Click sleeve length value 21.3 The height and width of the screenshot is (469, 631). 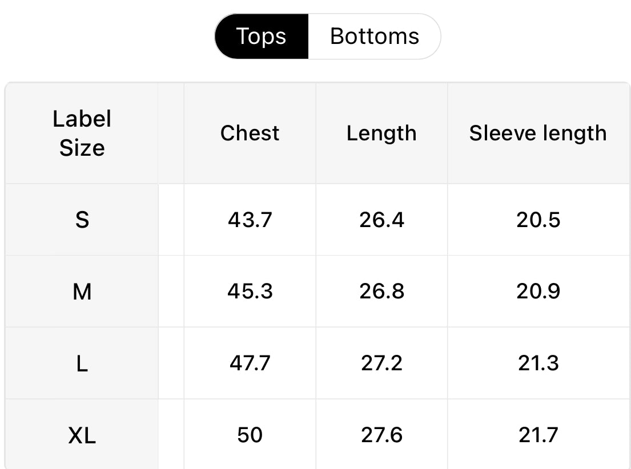point(538,363)
